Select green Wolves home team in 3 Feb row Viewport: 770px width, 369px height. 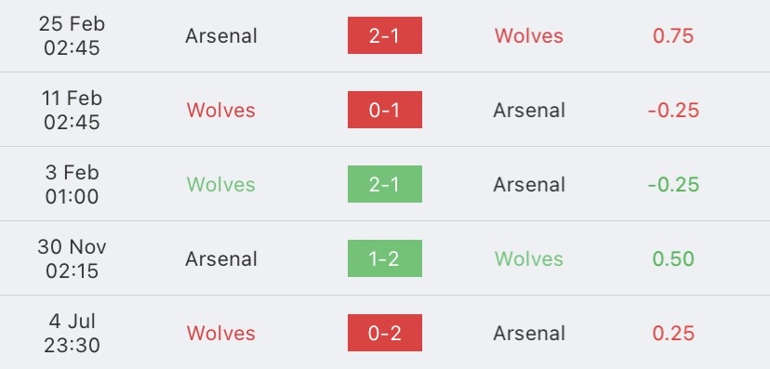click(x=221, y=184)
